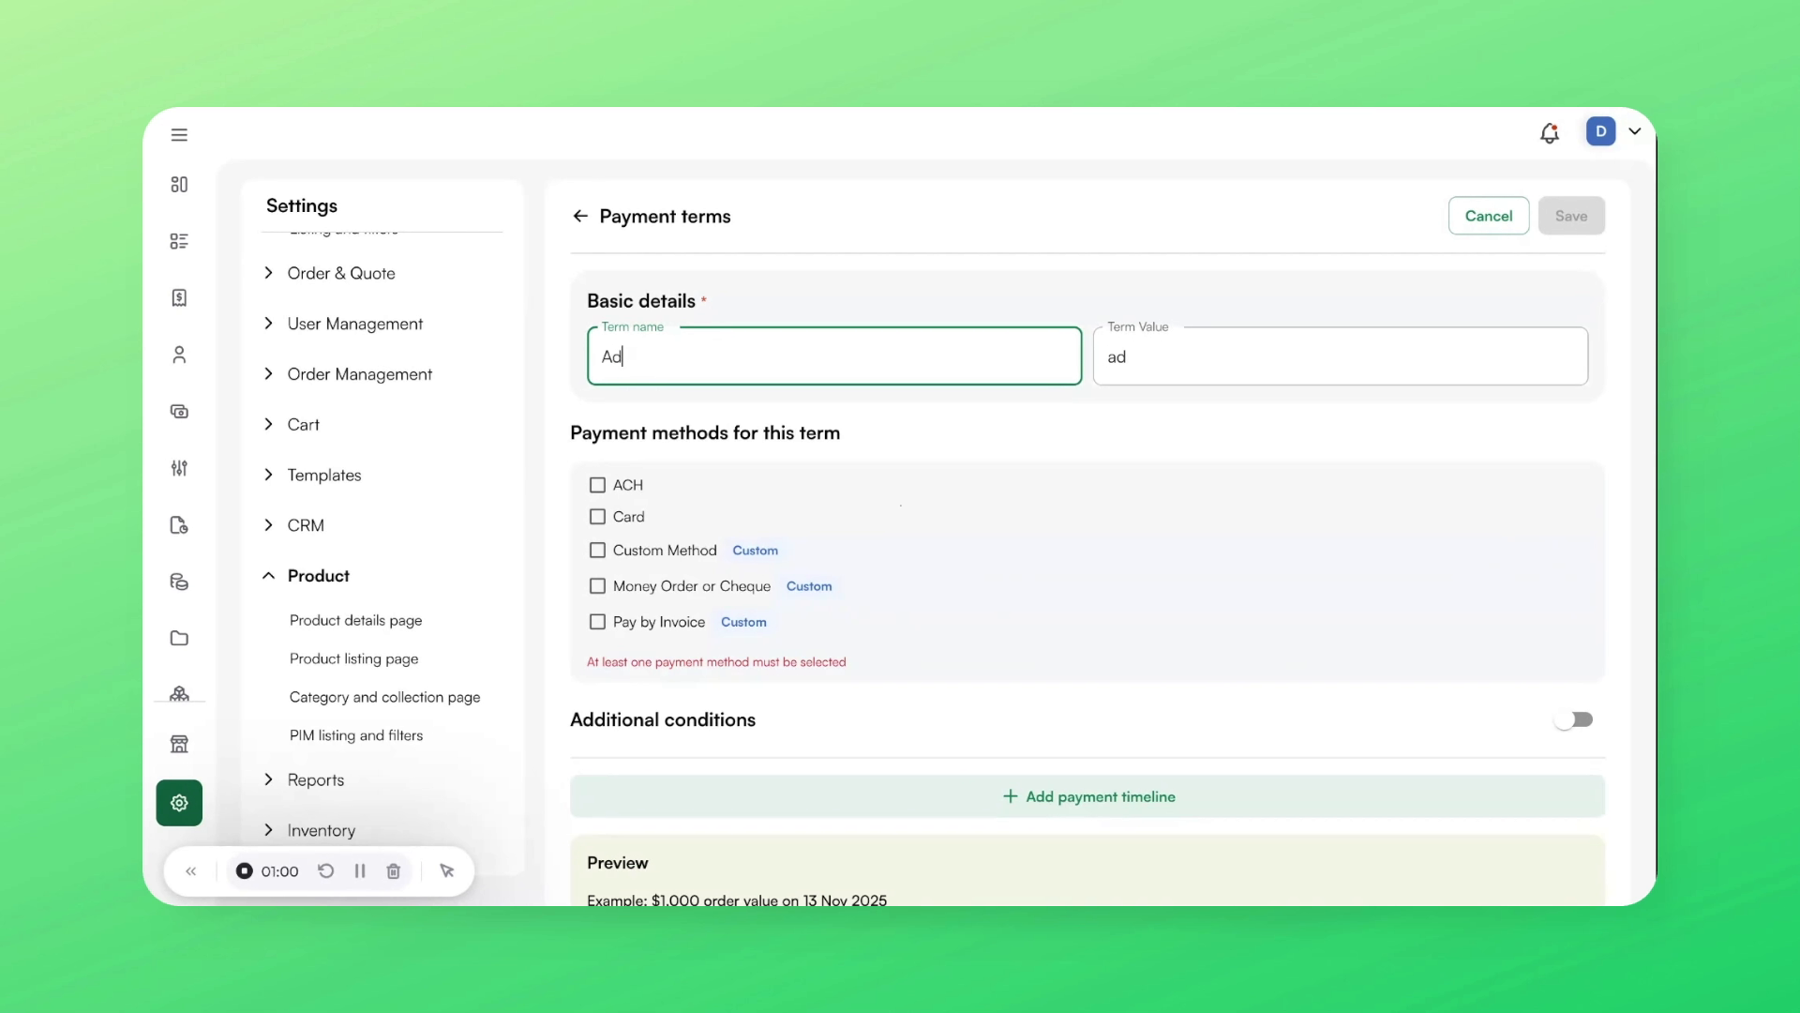1800x1013 pixels.
Task: Select the Orders list icon in sidebar
Action: (179, 241)
